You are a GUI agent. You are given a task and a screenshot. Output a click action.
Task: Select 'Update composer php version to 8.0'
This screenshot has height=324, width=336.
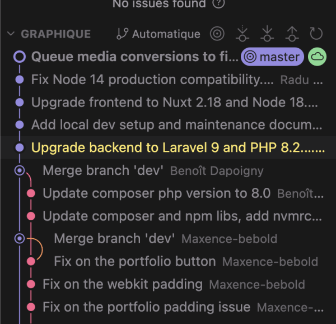coord(168,193)
